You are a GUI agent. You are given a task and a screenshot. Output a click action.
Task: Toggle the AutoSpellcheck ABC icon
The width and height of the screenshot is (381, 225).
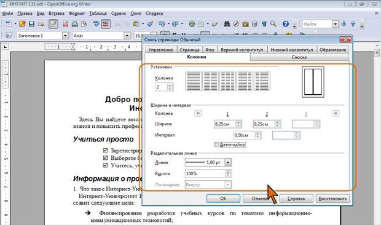[x=106, y=24]
